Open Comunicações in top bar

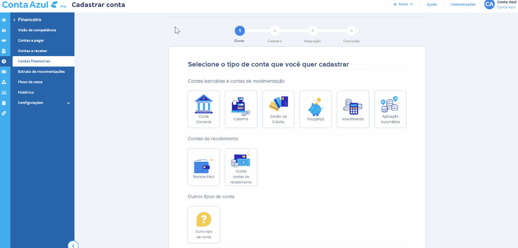463,4
